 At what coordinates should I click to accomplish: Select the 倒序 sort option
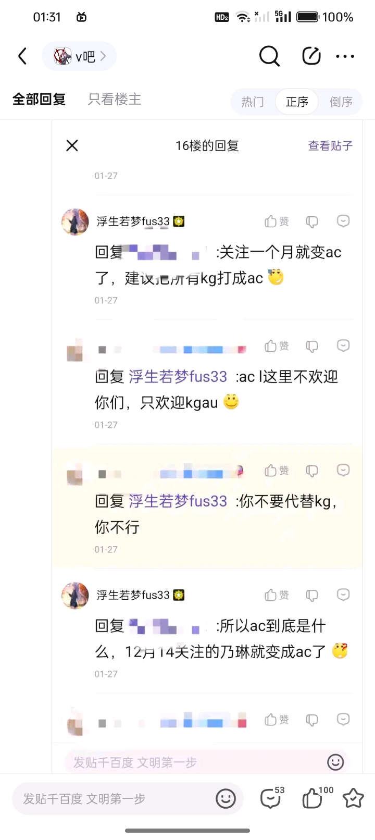pyautogui.click(x=341, y=102)
